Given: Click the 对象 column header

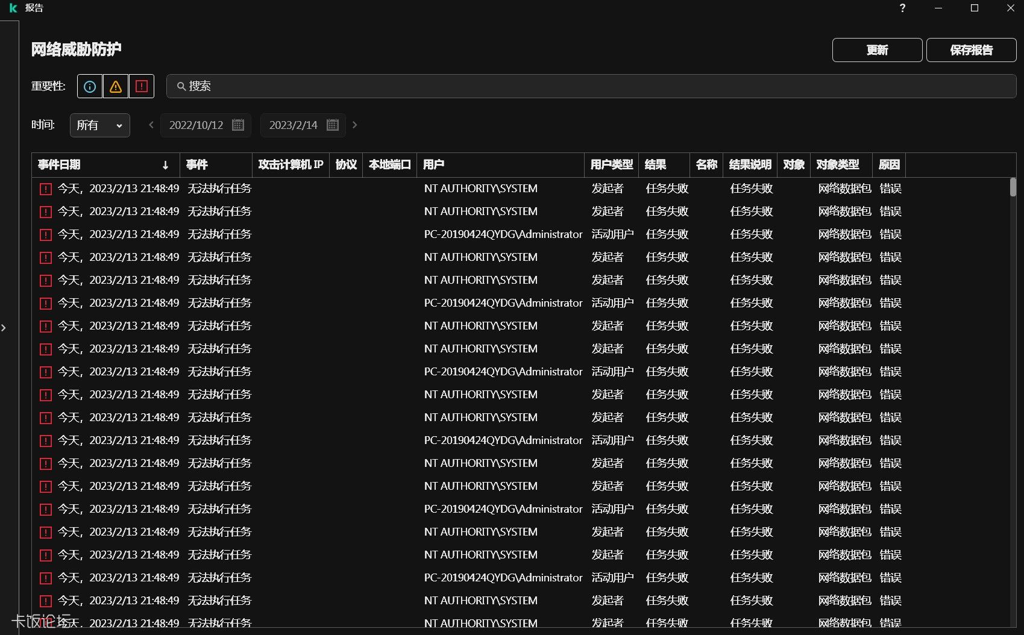Looking at the screenshot, I should click(x=793, y=164).
